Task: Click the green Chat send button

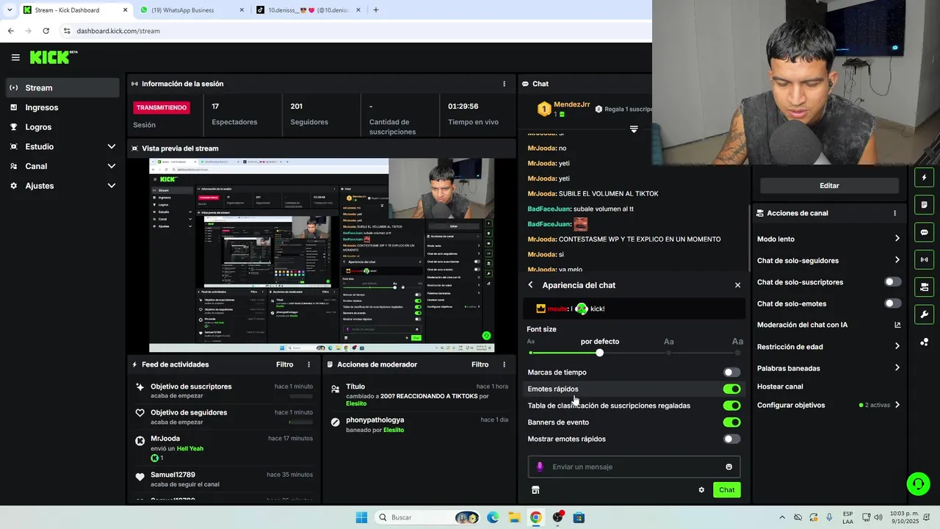Action: pos(726,490)
